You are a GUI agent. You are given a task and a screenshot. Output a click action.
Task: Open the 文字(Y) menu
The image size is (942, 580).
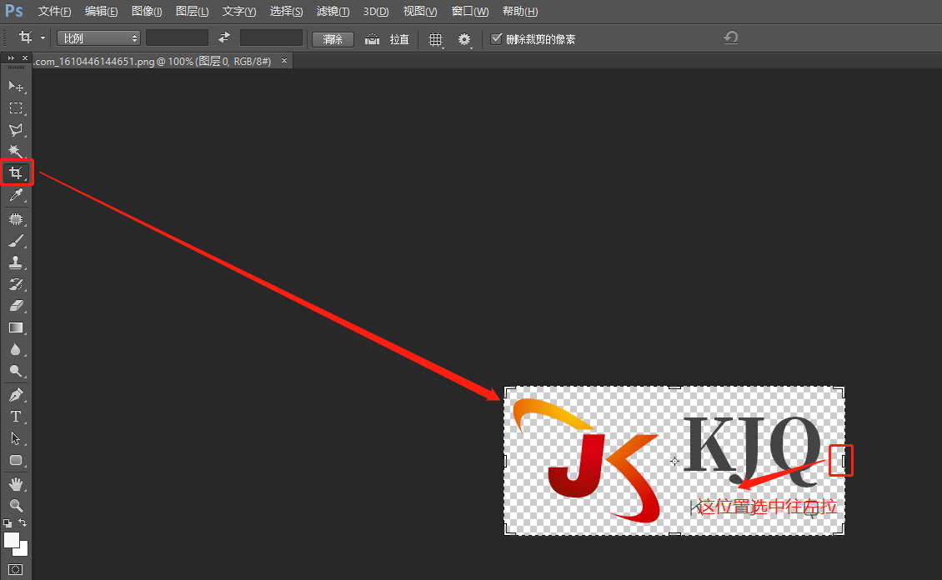(238, 12)
